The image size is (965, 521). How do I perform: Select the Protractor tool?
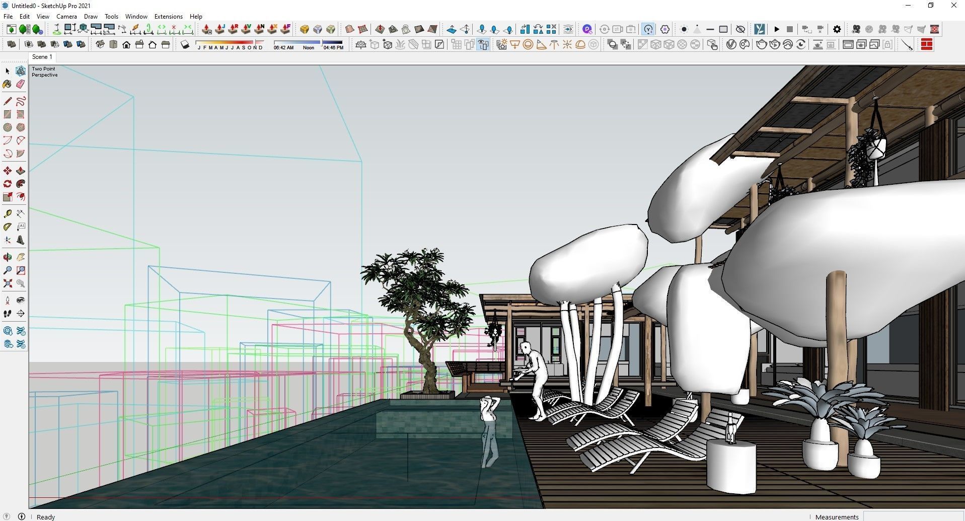(x=8, y=227)
